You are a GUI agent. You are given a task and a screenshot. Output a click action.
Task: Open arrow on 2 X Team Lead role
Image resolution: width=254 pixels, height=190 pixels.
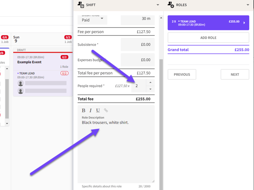[x=244, y=23]
